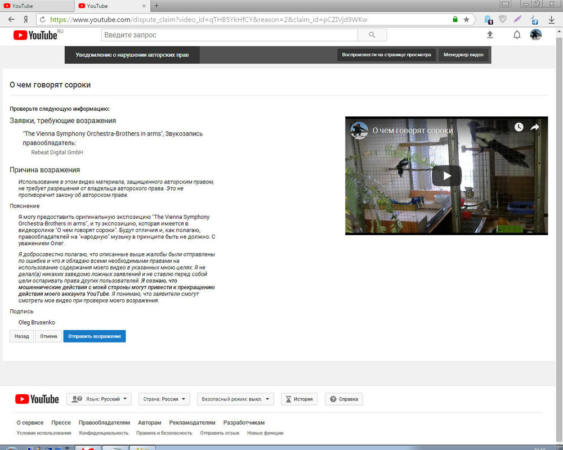This screenshot has width=563, height=450.
Task: Open the upload video icon
Action: point(490,35)
